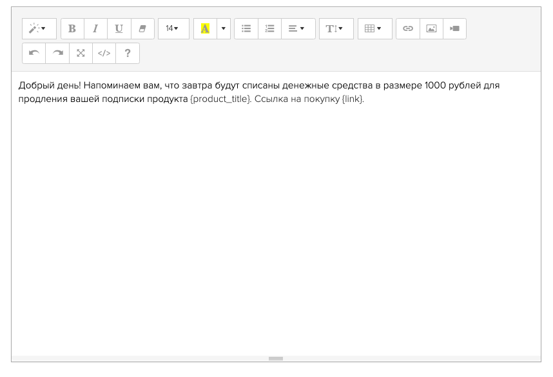Open the insert table menu
553x377 pixels.
point(374,29)
